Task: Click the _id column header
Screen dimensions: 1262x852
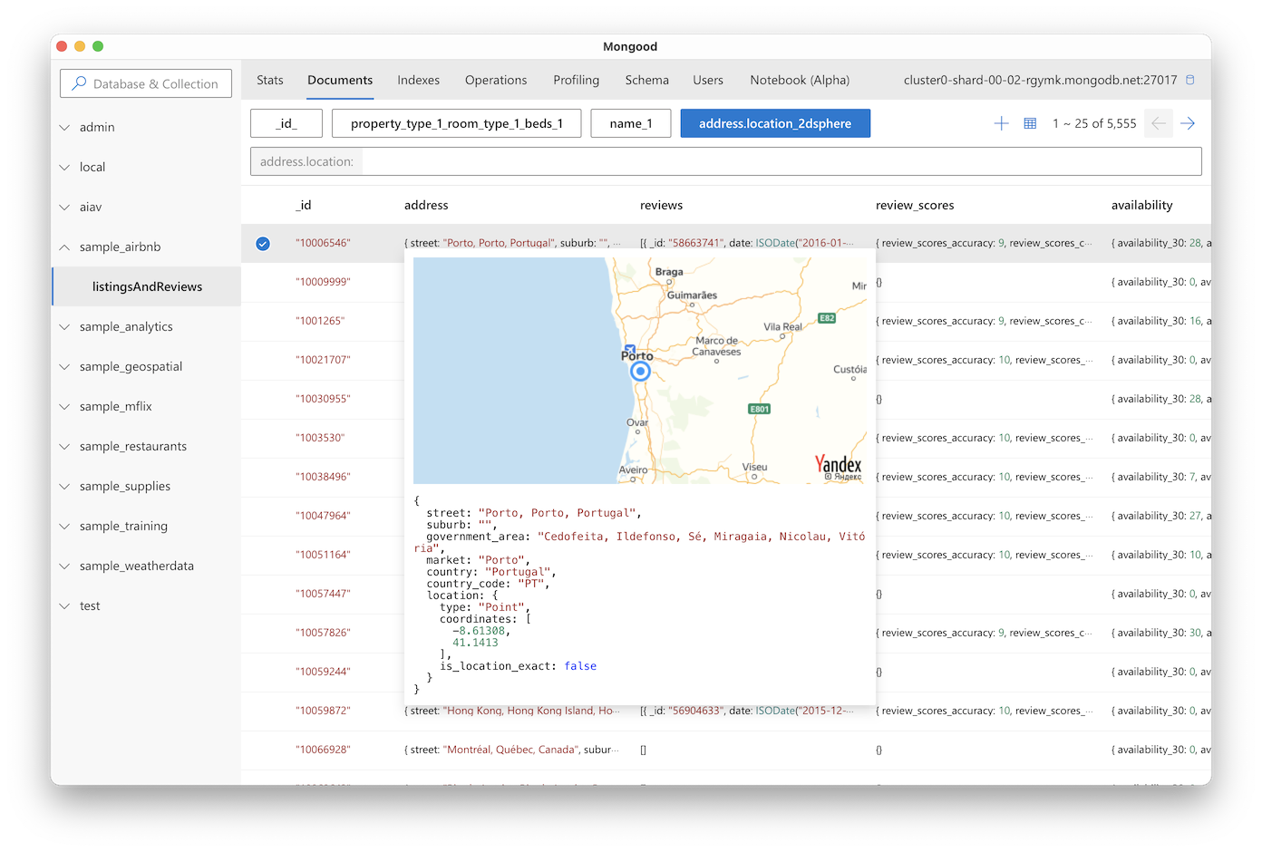Action: pyautogui.click(x=304, y=205)
